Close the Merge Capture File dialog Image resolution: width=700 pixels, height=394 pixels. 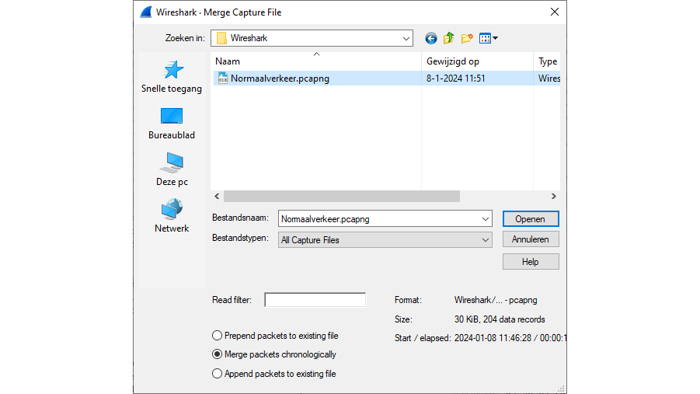pos(555,12)
